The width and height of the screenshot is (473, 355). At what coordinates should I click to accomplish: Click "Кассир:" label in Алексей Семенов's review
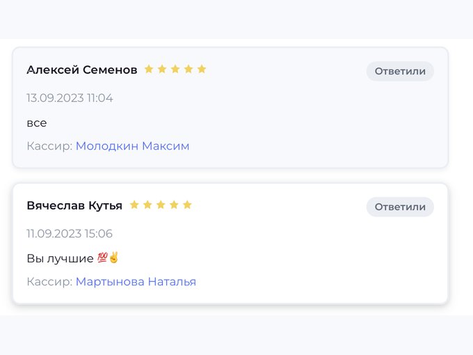(49, 146)
